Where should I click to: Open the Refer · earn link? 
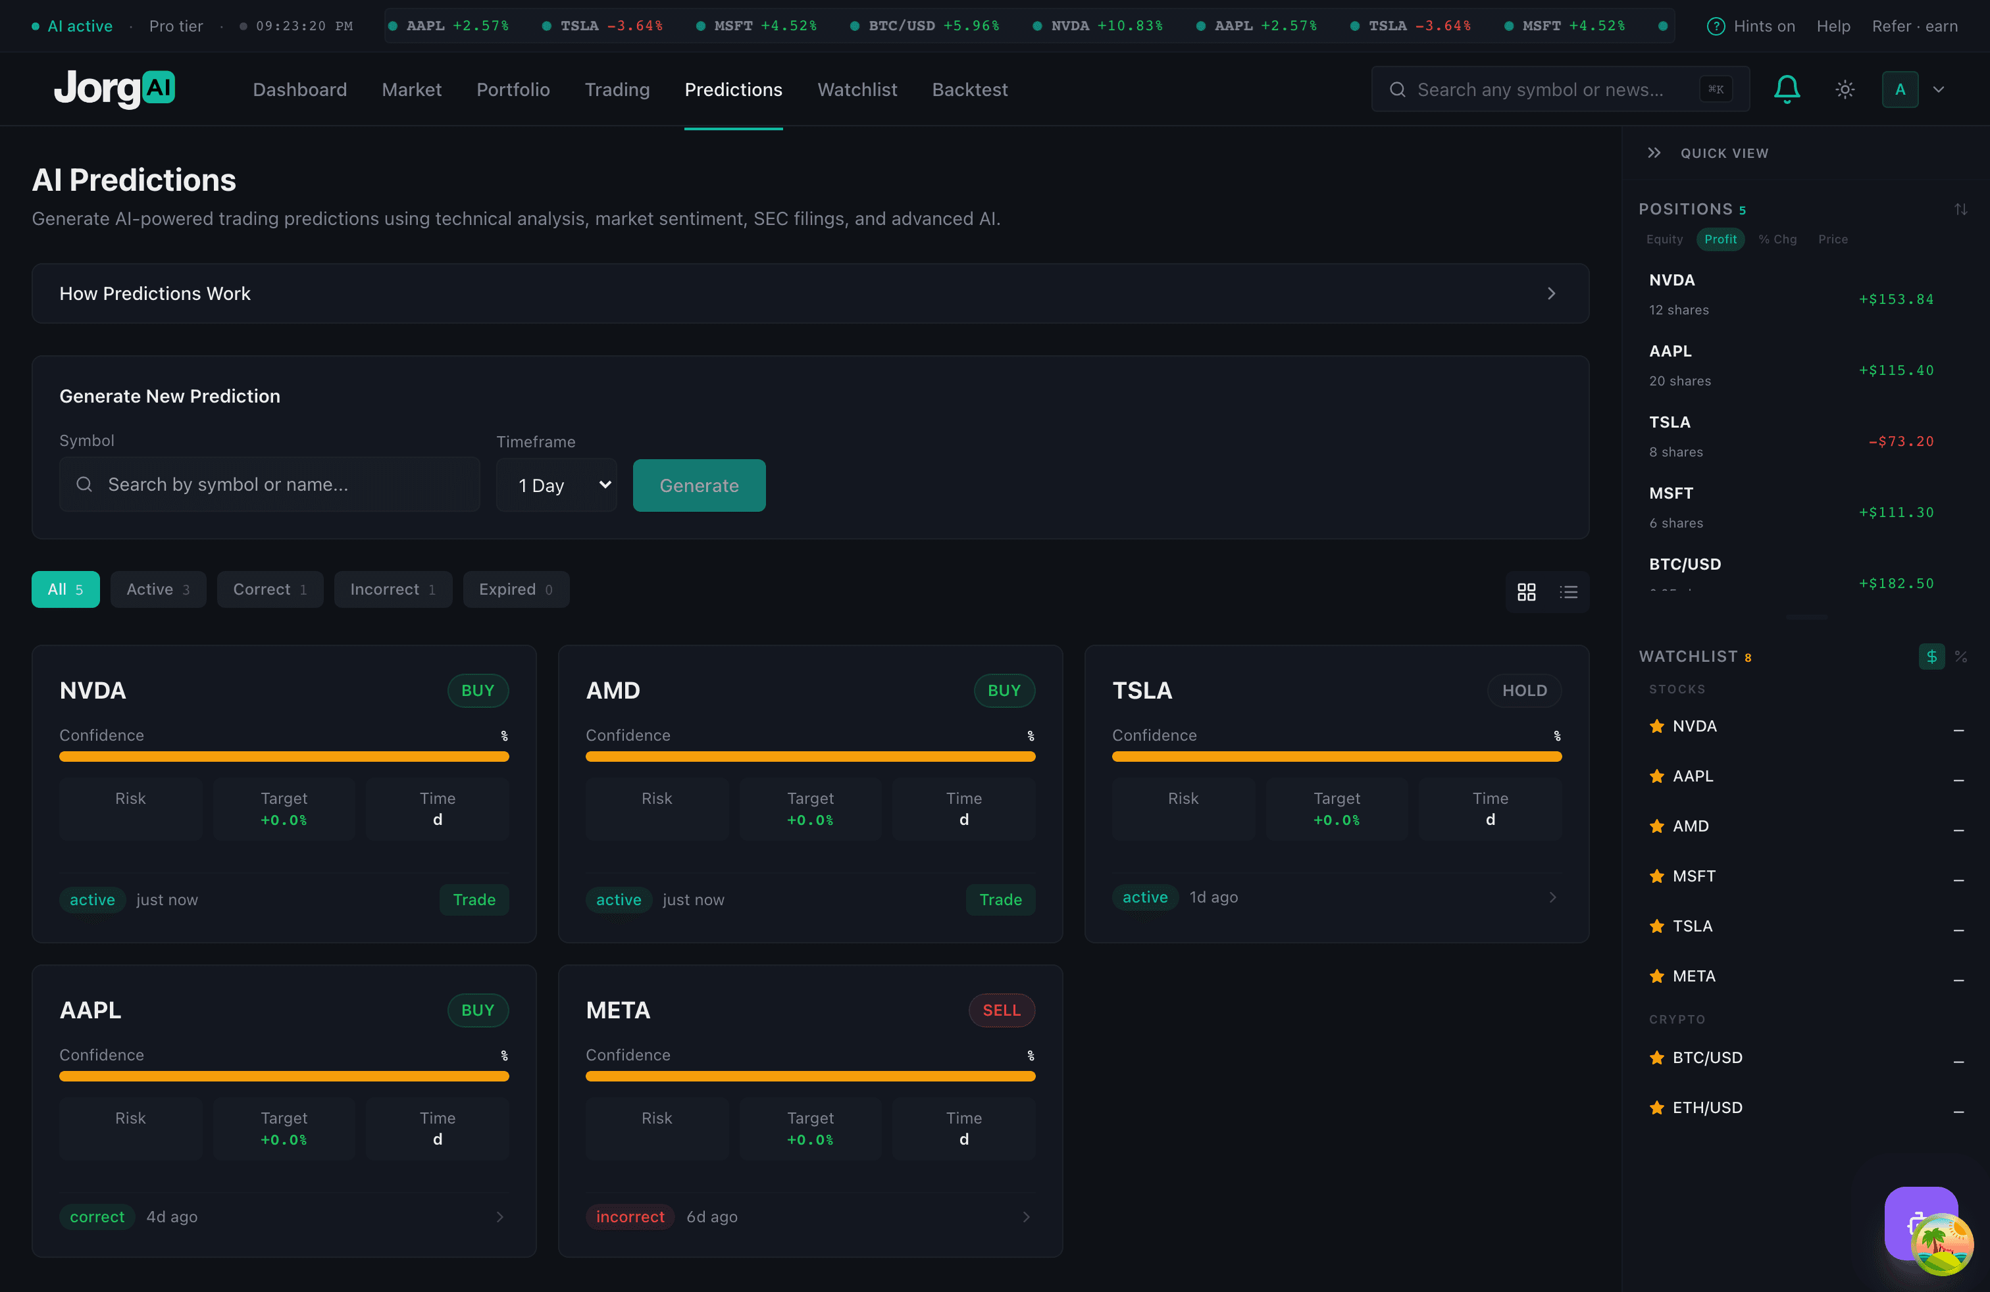(x=1915, y=26)
